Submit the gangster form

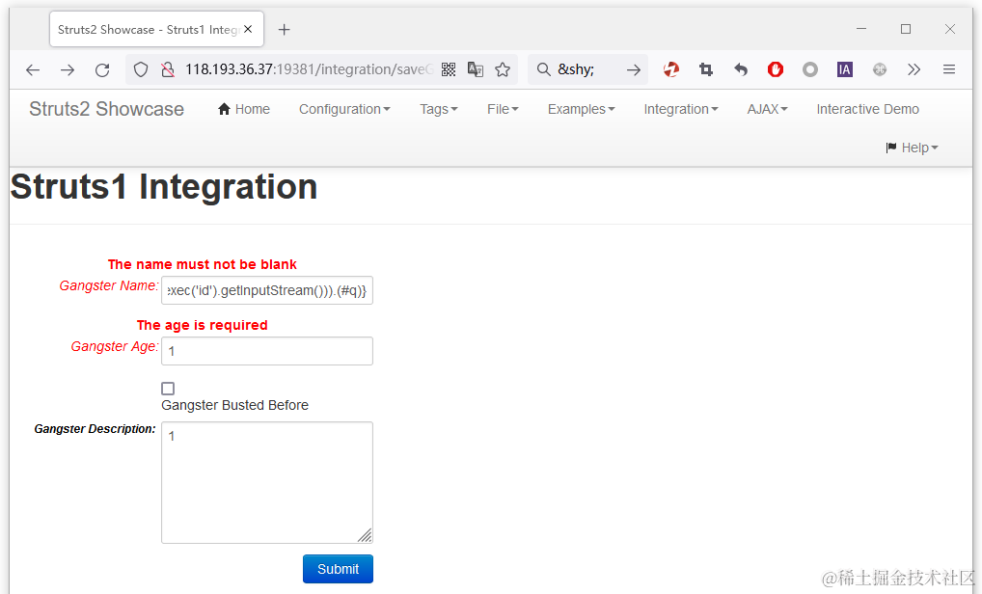339,569
